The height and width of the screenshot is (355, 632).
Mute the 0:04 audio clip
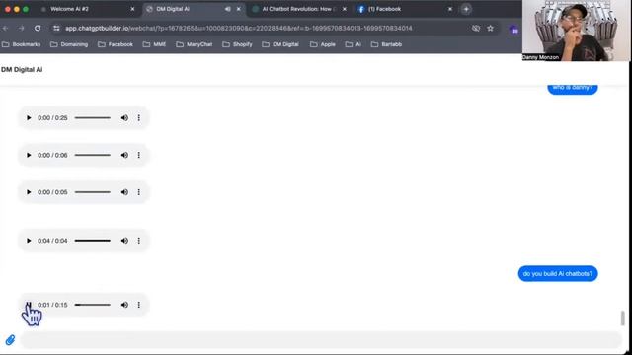click(124, 241)
